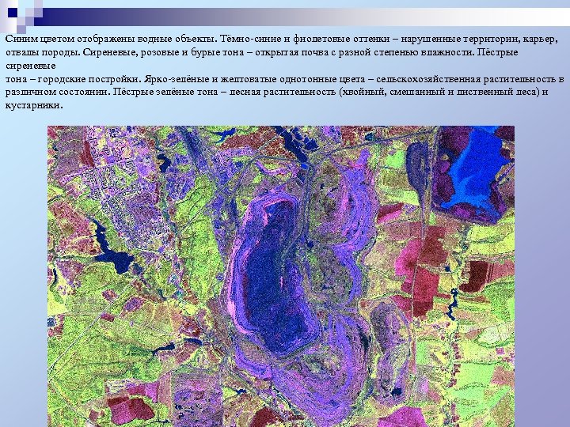Click the text 'отвалы породы'

42,52
